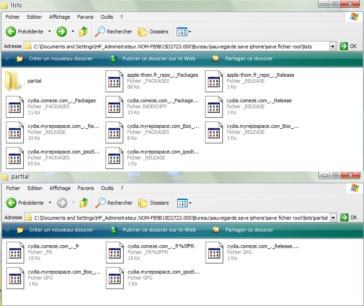
Task: Expand forward history dropdown in lists window
Action: point(73,32)
